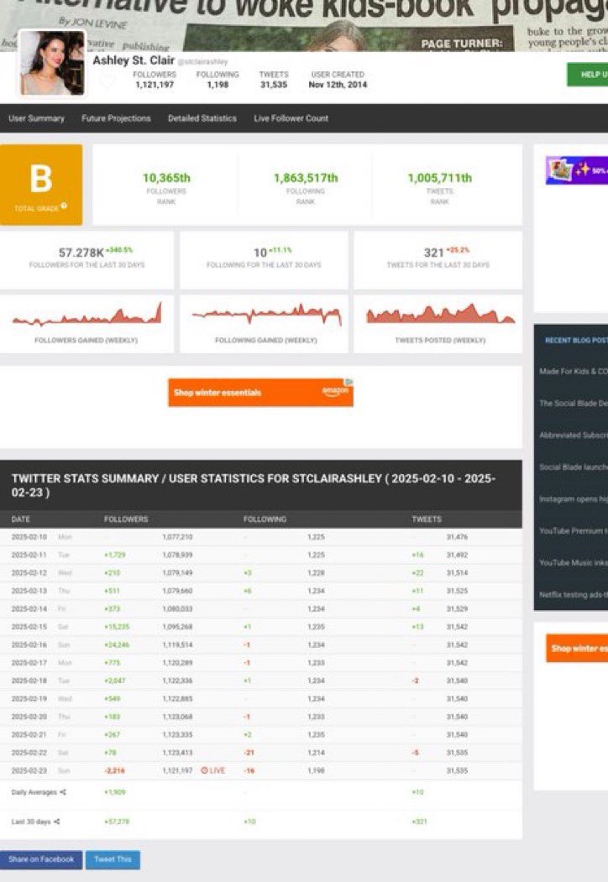Click the B Total Grade tile
Screen dimensions: 608x882
41,185
